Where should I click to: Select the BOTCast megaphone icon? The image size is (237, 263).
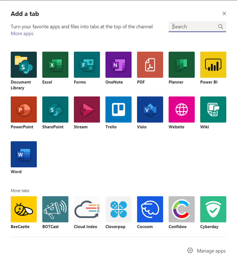tap(55, 209)
